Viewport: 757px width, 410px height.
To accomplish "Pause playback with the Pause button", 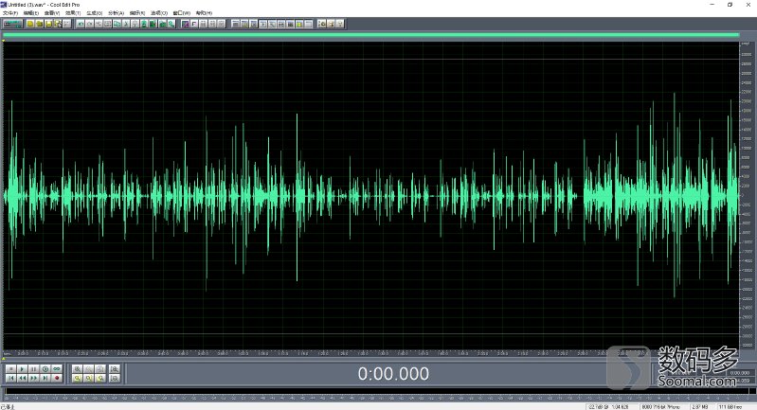I will [34, 369].
